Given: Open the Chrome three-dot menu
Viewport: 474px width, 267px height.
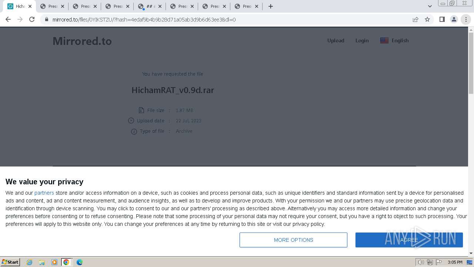Looking at the screenshot, I should (466, 19).
